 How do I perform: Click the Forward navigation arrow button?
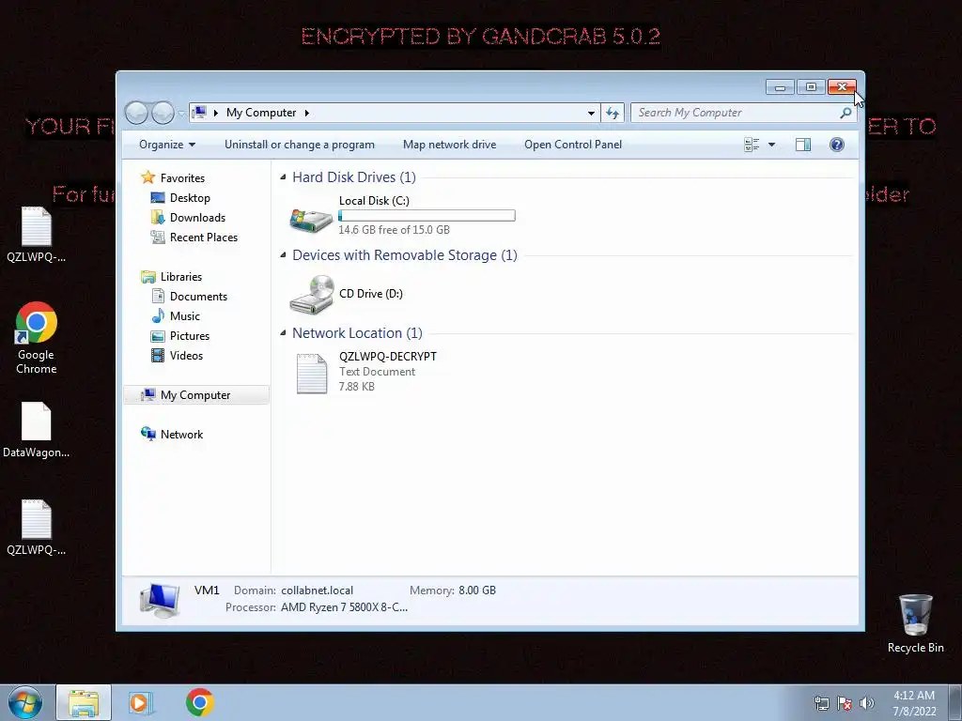point(163,113)
